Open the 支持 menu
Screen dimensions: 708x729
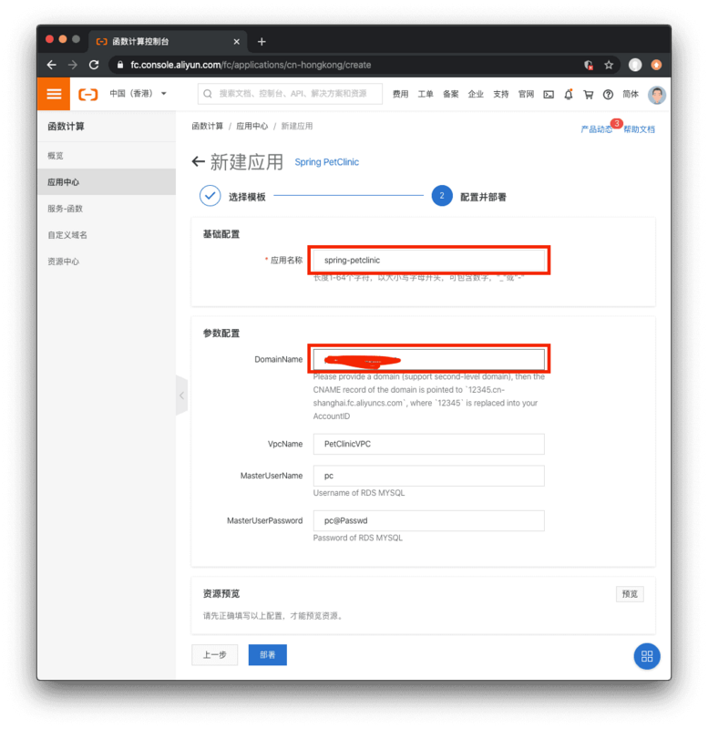click(500, 95)
